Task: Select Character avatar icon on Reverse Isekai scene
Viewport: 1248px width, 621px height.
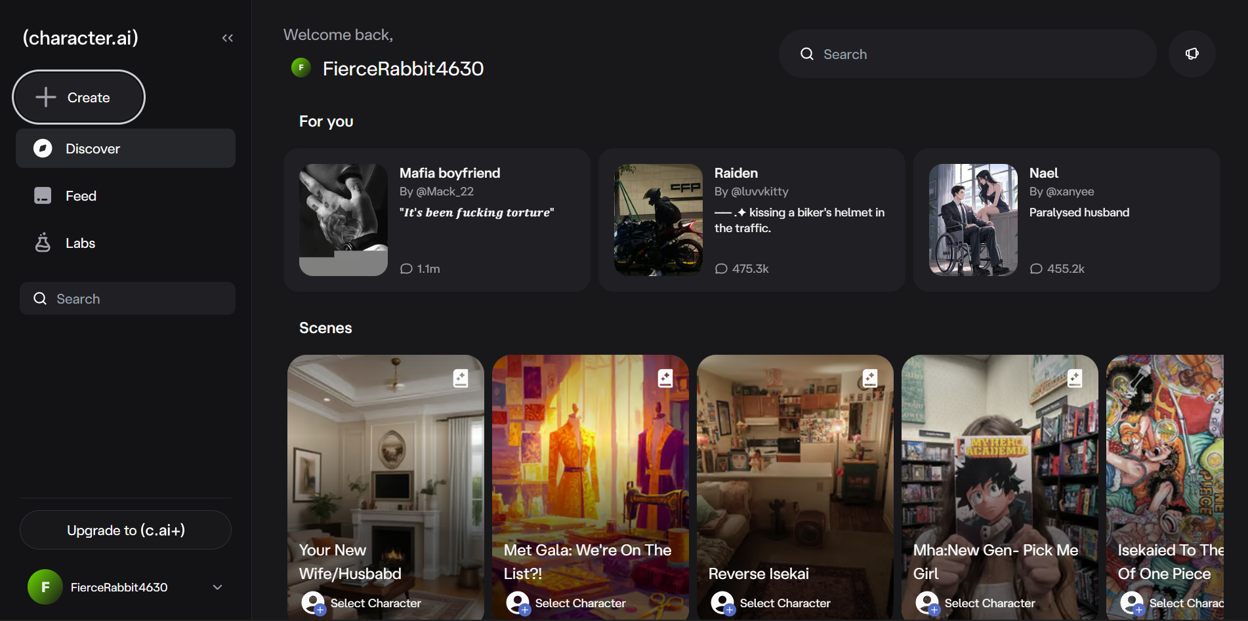Action: [722, 603]
